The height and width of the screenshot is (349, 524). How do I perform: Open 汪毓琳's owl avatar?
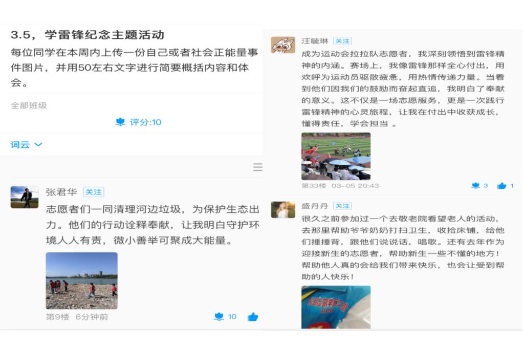[x=283, y=45]
